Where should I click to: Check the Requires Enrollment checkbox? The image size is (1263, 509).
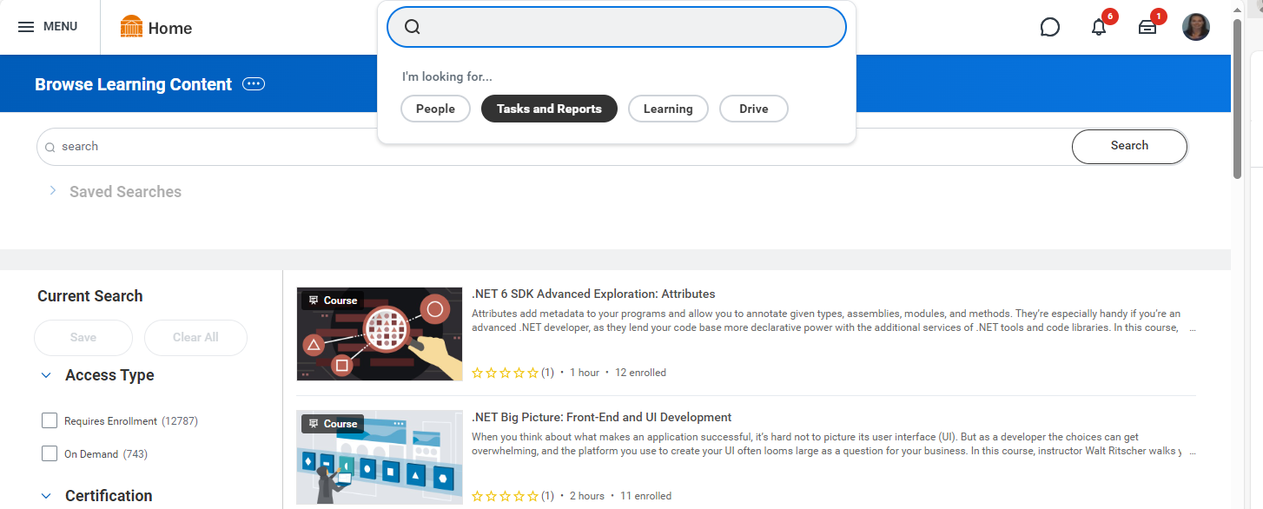click(50, 421)
